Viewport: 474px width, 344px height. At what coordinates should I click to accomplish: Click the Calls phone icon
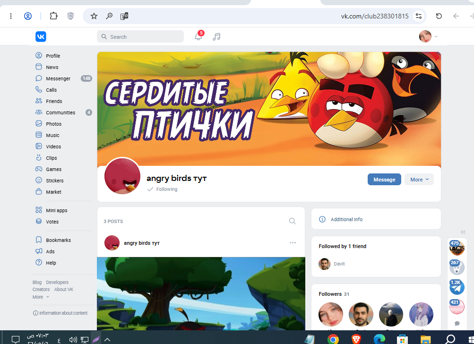pyautogui.click(x=39, y=89)
